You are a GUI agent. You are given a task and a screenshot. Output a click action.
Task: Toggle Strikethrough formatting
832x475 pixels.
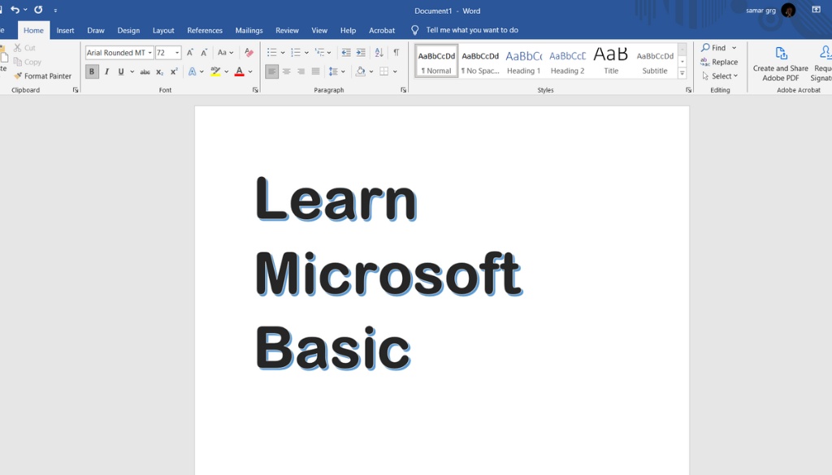coord(145,71)
